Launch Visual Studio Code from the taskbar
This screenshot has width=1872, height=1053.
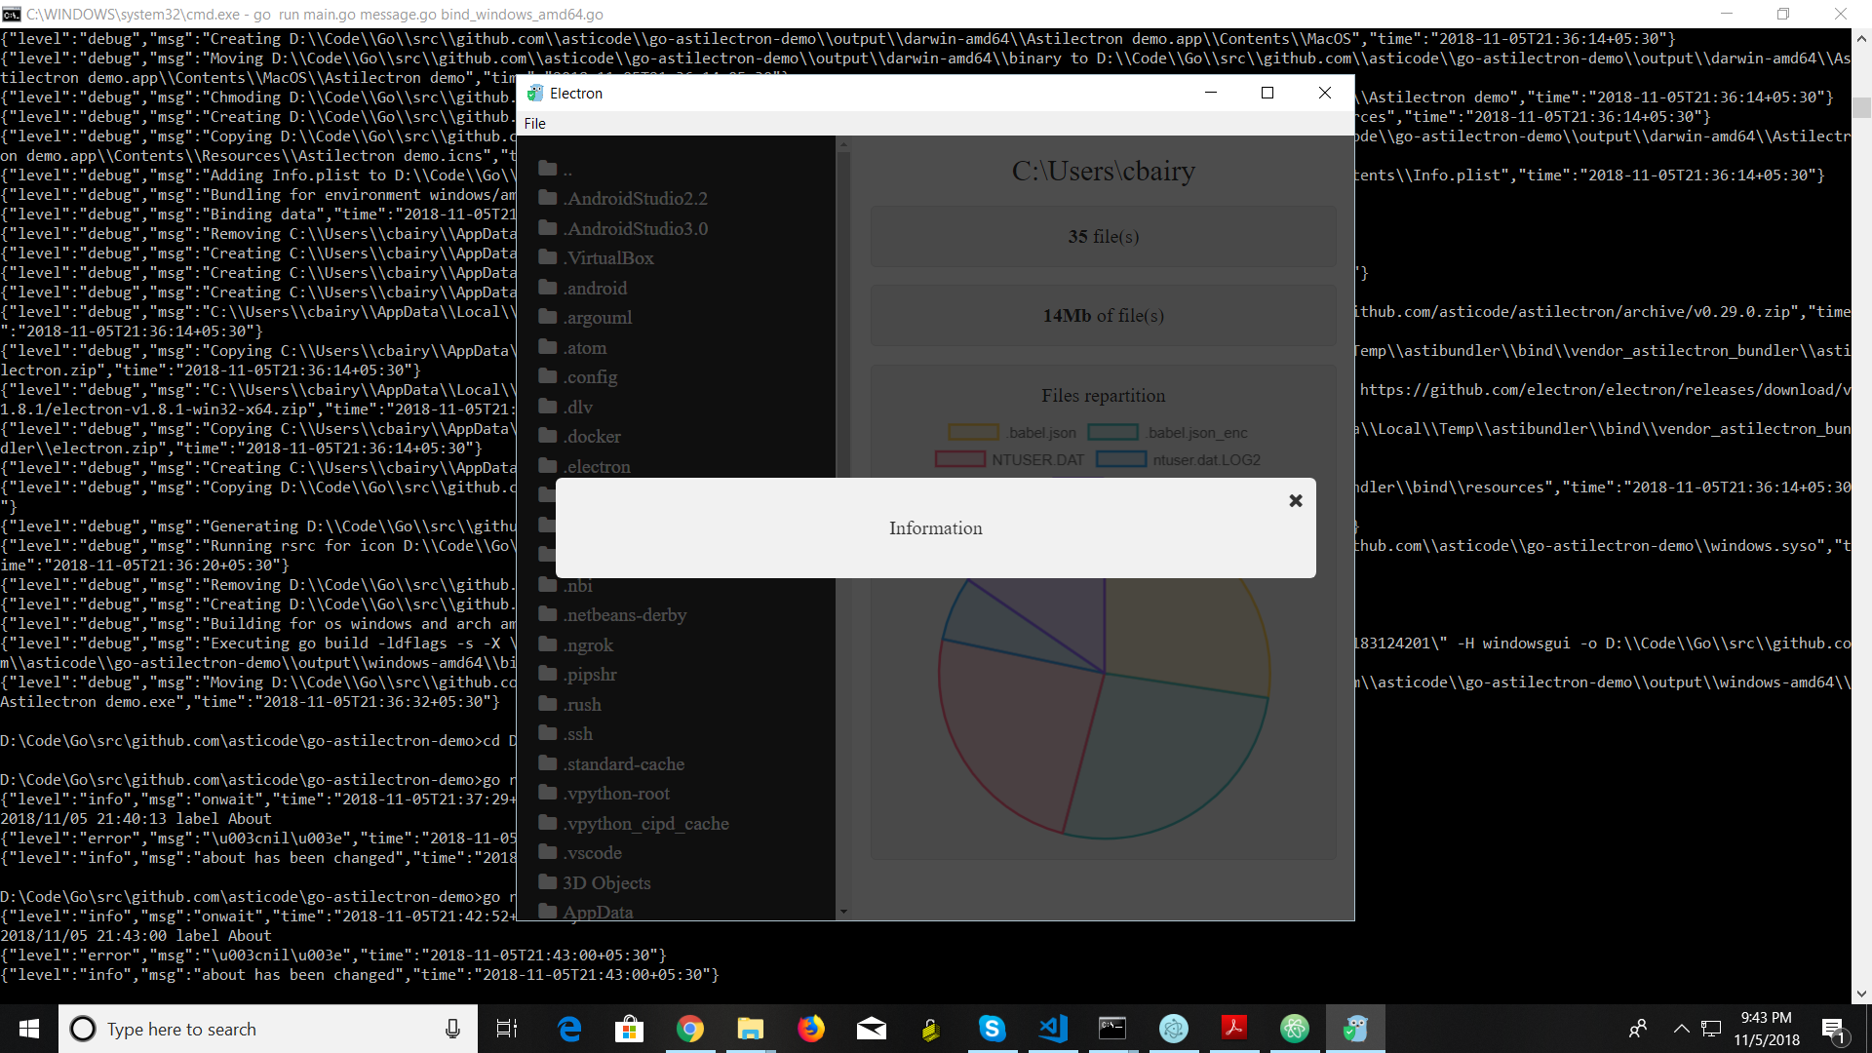tap(1053, 1029)
